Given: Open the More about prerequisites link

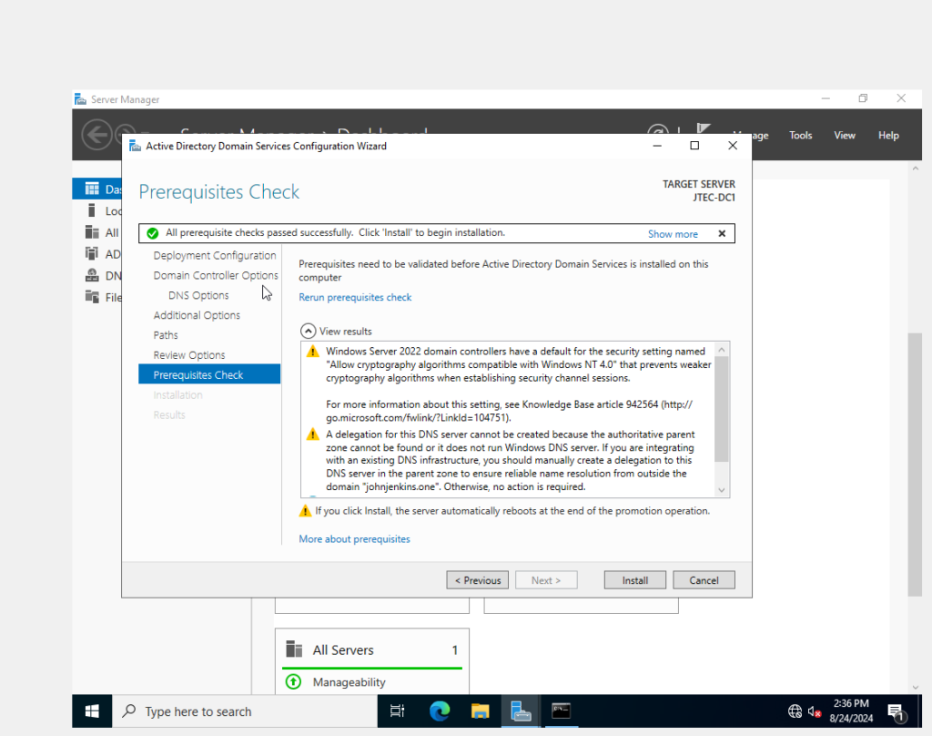Looking at the screenshot, I should pos(354,539).
